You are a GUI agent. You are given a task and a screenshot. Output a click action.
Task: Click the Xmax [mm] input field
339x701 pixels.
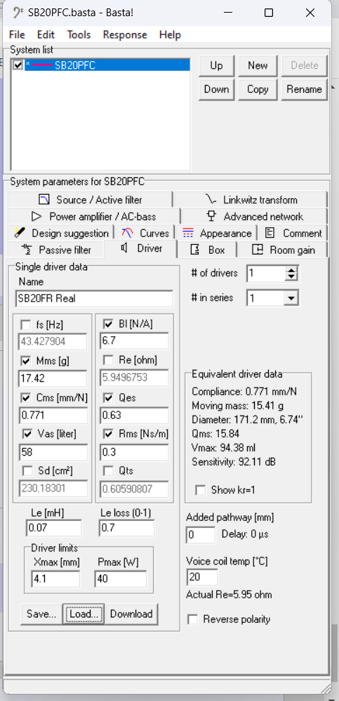pyautogui.click(x=55, y=579)
